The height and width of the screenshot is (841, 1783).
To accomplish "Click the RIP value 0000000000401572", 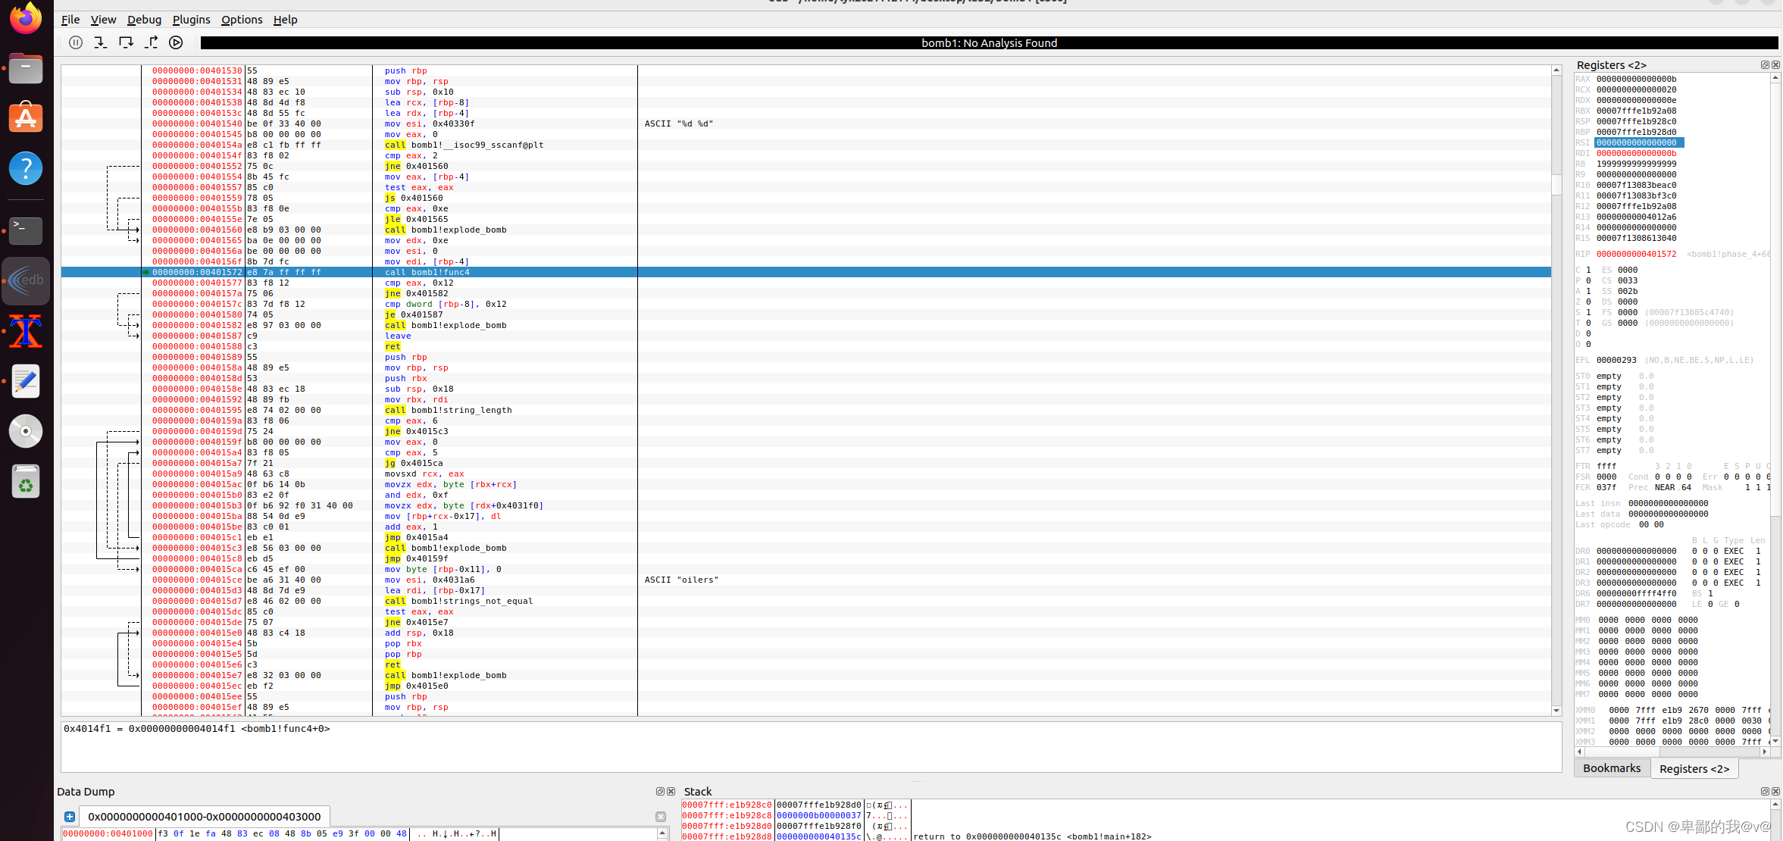I will point(1637,254).
